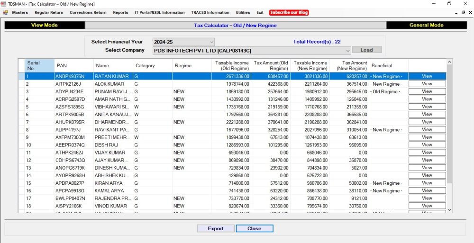Click View for RATAN KUMAR row
474x243 pixels.
coord(427,76)
